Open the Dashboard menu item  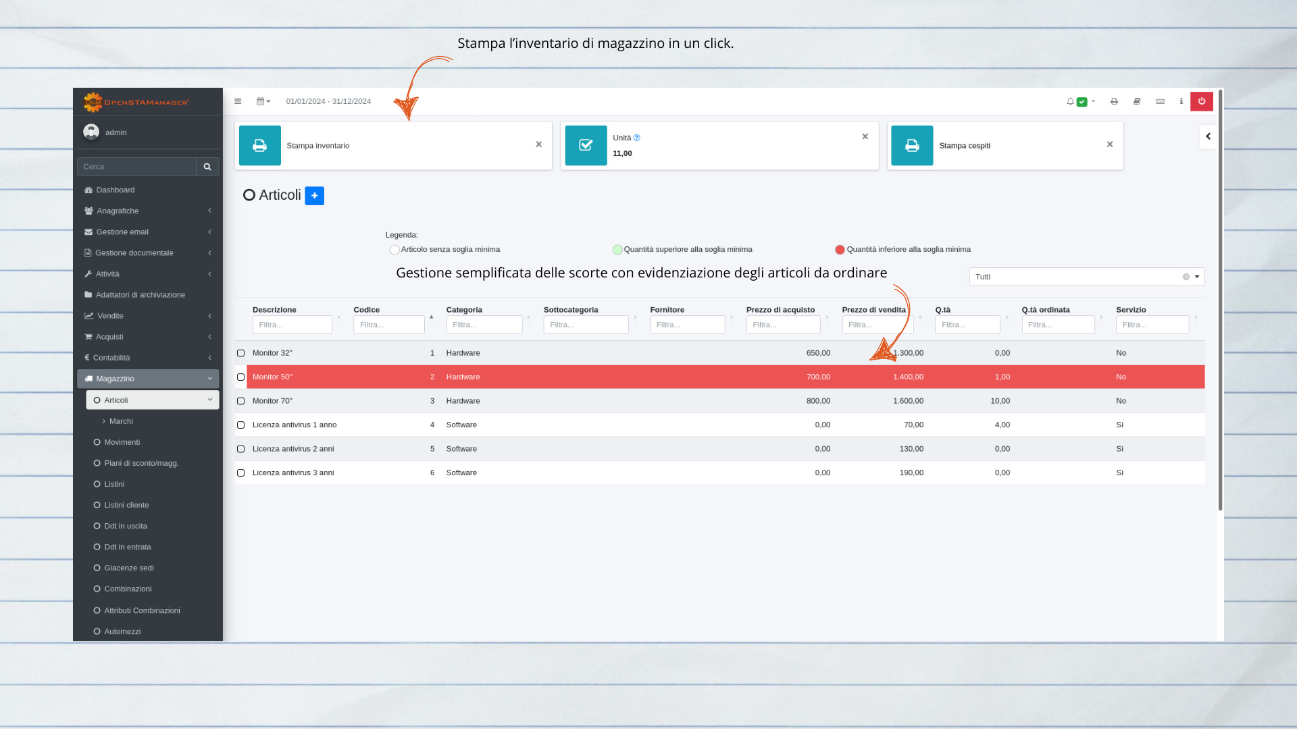click(148, 190)
